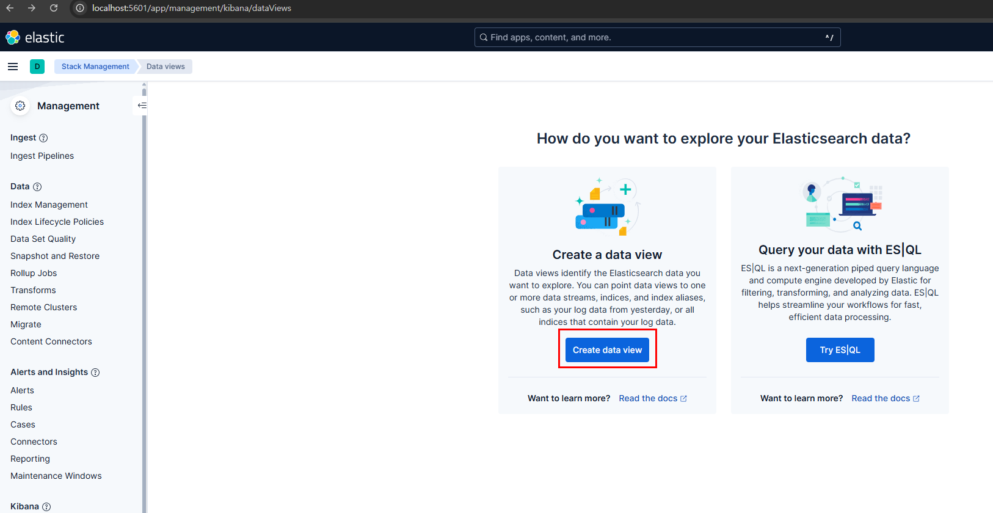Viewport: 993px width, 513px height.
Task: Open Remote Clusters
Action: [43, 307]
